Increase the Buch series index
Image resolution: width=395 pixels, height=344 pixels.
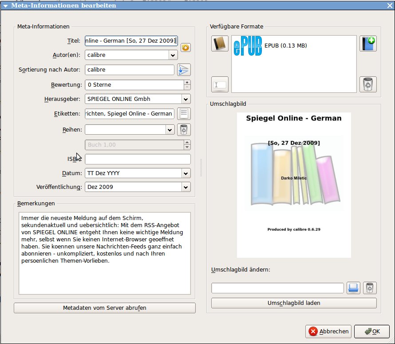(x=187, y=143)
